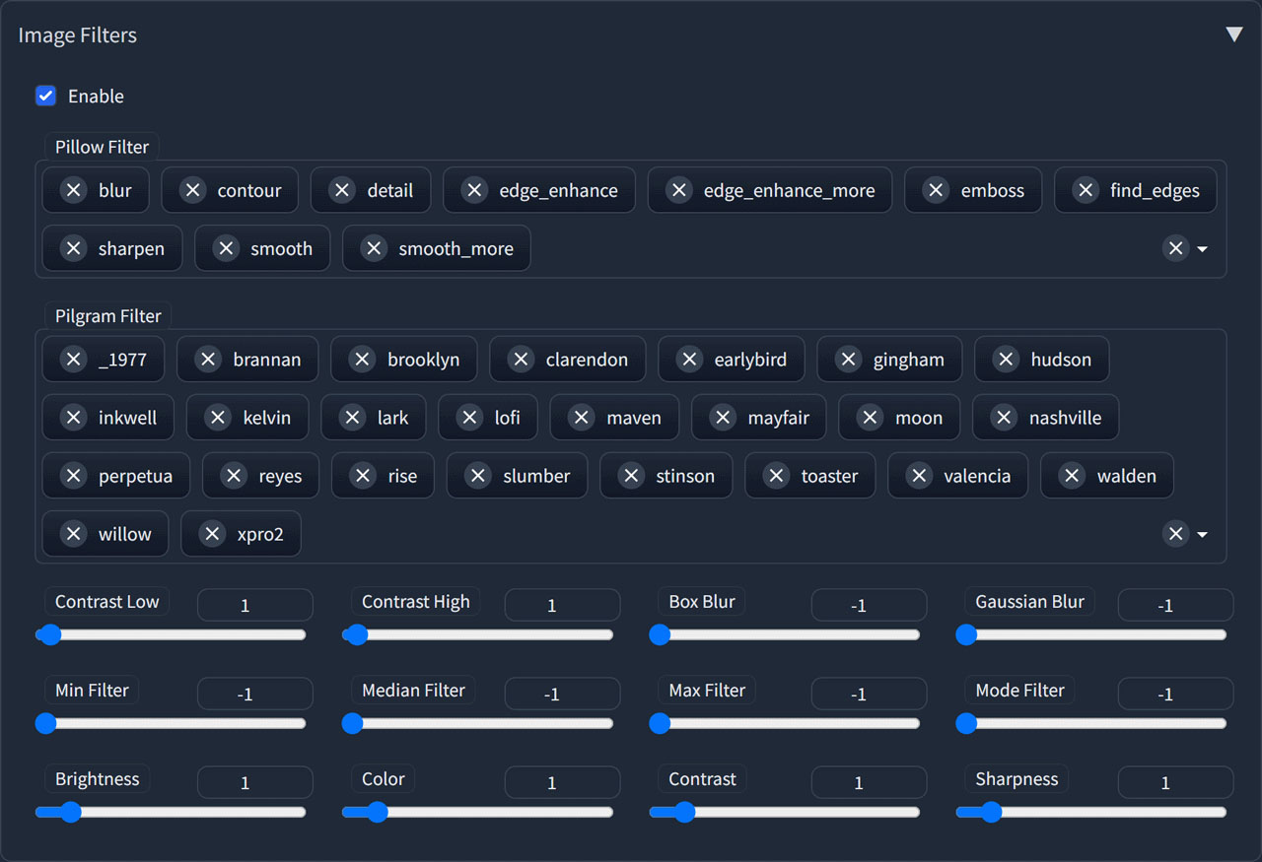Remove the gingham Pilgram filter
Screen dimensions: 1262x862
coord(848,359)
